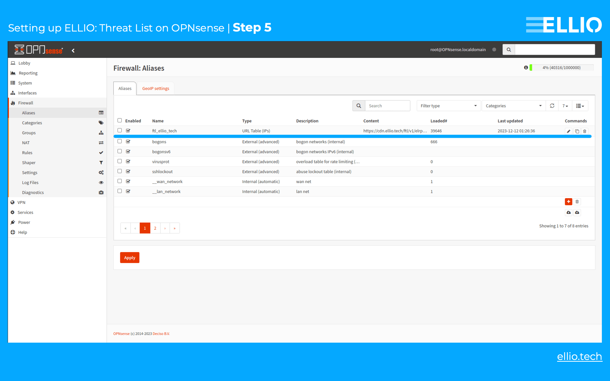Image resolution: width=610 pixels, height=381 pixels.
Task: Open the page size selector showing 7
Action: click(x=565, y=105)
